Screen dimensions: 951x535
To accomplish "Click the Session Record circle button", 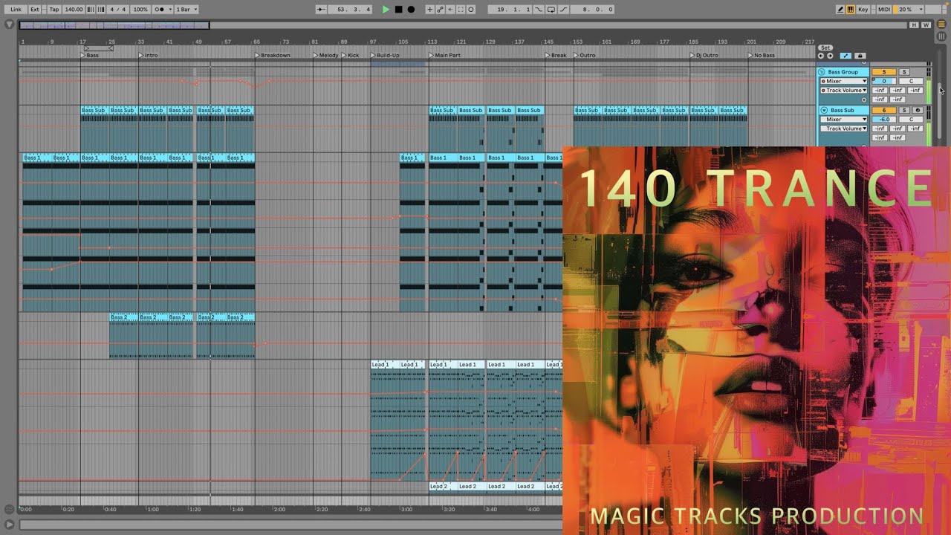I will (471, 10).
